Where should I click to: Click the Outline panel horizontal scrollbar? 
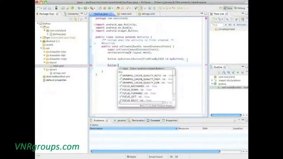tap(226, 115)
